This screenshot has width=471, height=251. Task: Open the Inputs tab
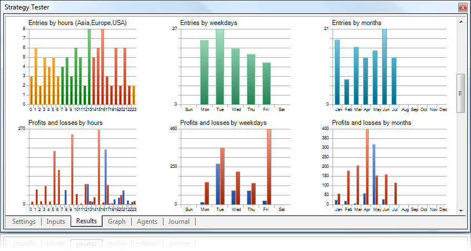[x=56, y=222]
